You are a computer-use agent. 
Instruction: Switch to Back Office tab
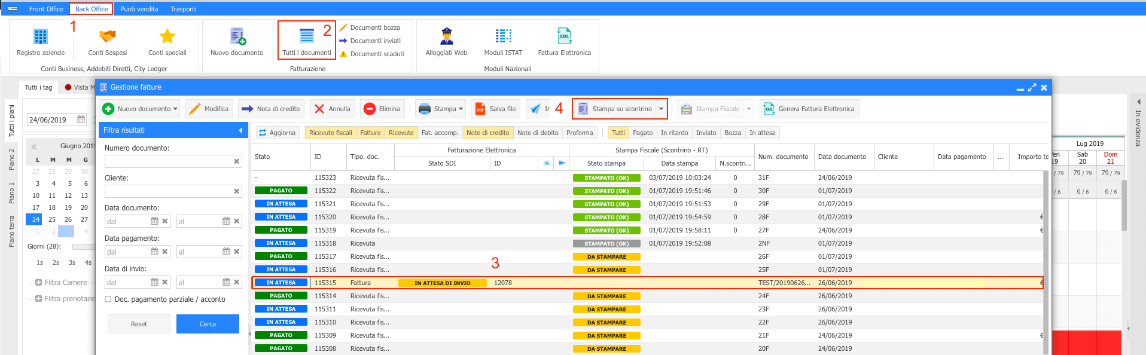(x=92, y=9)
